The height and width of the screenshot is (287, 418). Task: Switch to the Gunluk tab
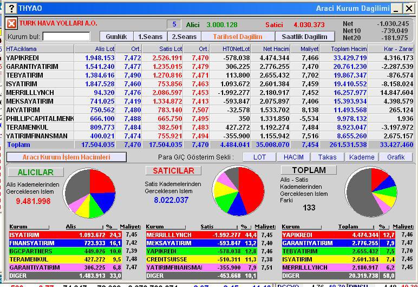pos(116,36)
